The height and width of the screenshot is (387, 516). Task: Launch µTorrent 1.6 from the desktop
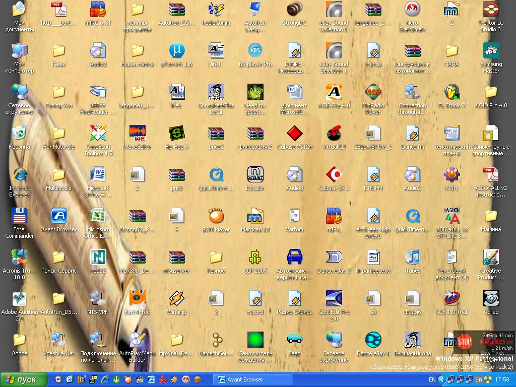(x=177, y=51)
